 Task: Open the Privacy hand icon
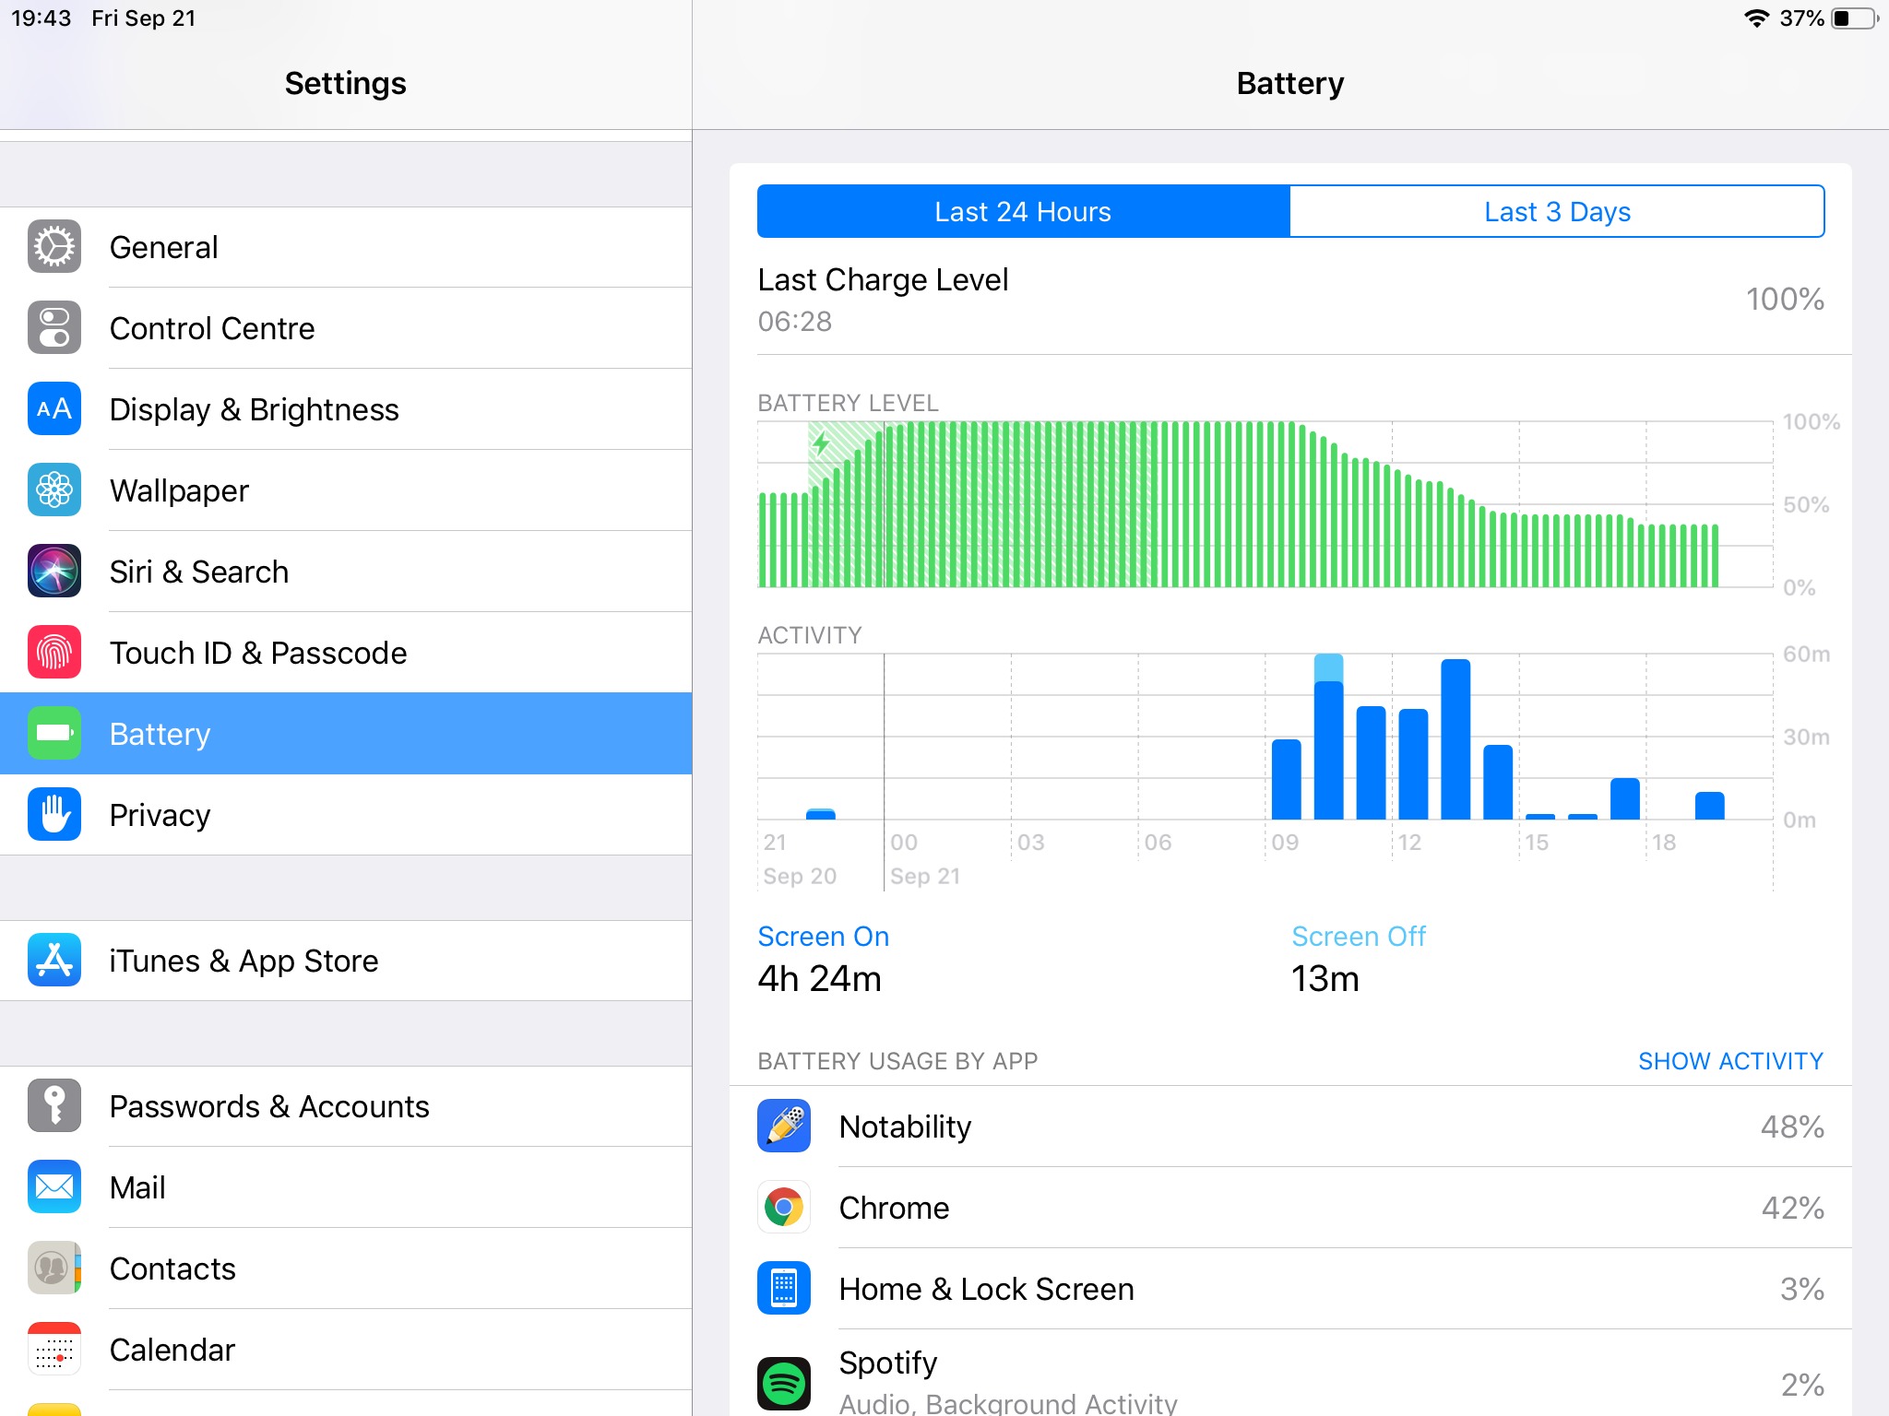point(54,815)
